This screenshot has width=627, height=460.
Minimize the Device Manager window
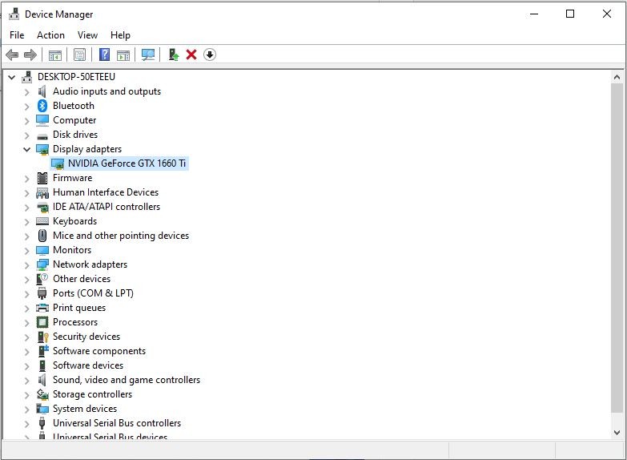point(534,14)
